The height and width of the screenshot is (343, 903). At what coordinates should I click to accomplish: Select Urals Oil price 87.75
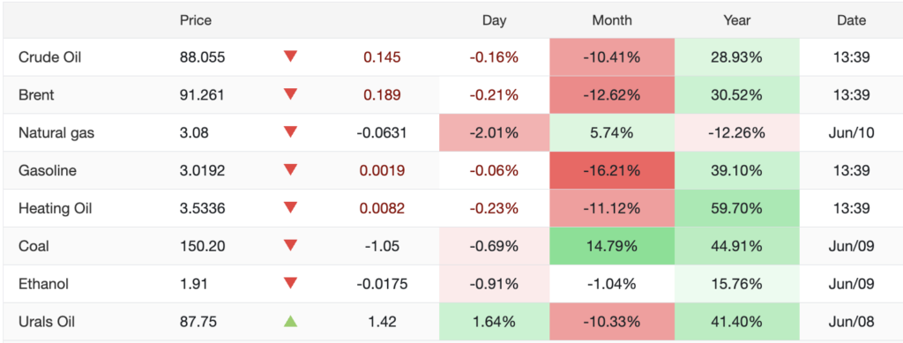(198, 322)
